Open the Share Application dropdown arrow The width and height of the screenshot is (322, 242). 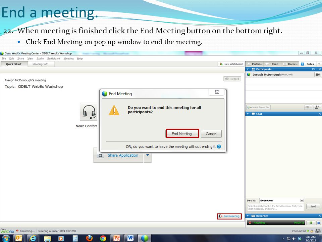pyautogui.click(x=148, y=155)
